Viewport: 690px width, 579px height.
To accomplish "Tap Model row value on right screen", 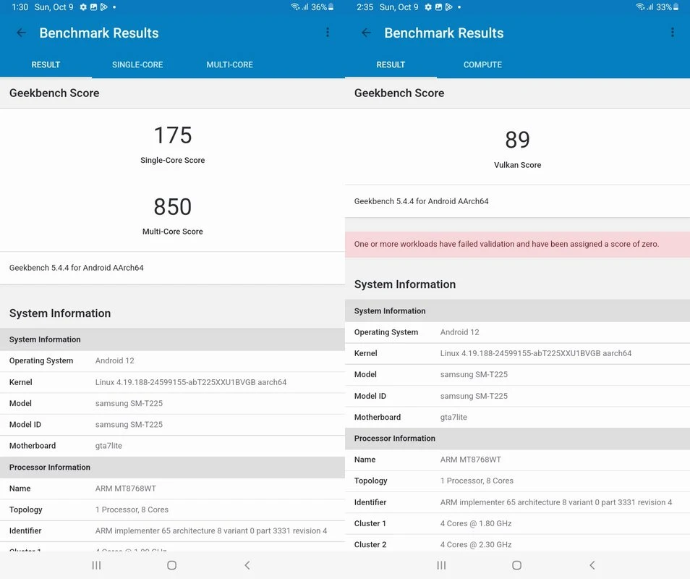I will pos(474,374).
